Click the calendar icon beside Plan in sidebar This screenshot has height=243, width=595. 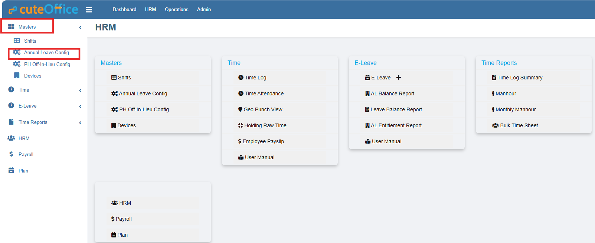click(11, 171)
